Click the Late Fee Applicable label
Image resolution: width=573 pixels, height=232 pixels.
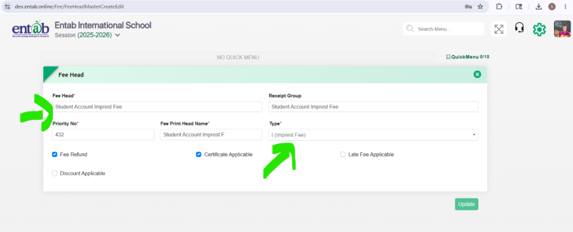pos(371,155)
